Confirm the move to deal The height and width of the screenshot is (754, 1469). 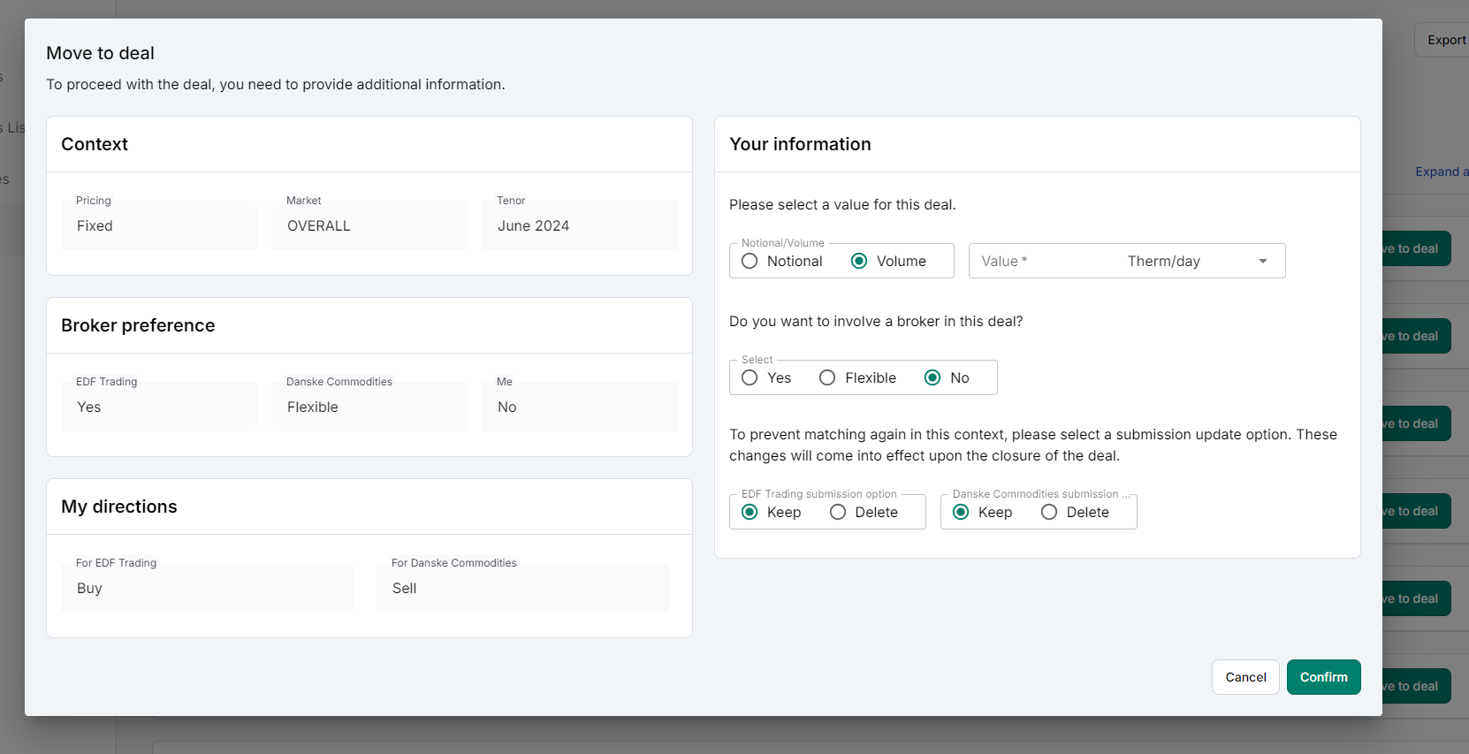pyautogui.click(x=1323, y=677)
